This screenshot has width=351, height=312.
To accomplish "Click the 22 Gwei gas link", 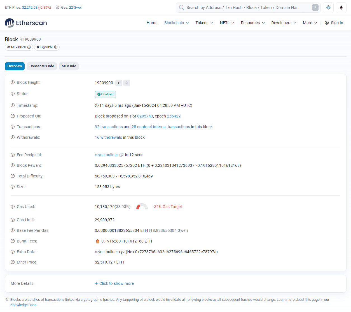I will pyautogui.click(x=75, y=8).
